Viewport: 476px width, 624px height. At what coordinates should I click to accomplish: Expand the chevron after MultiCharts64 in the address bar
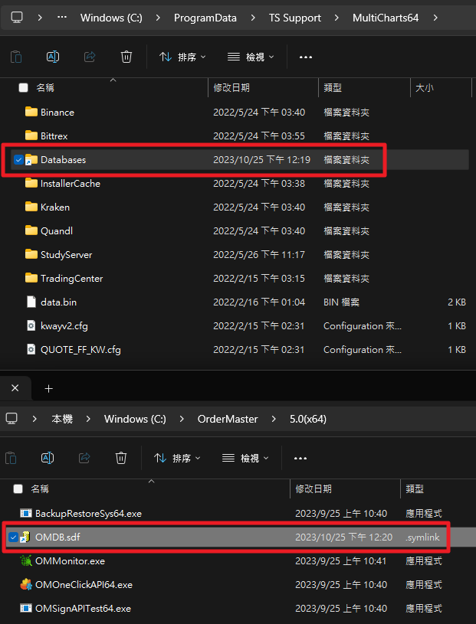click(x=435, y=18)
